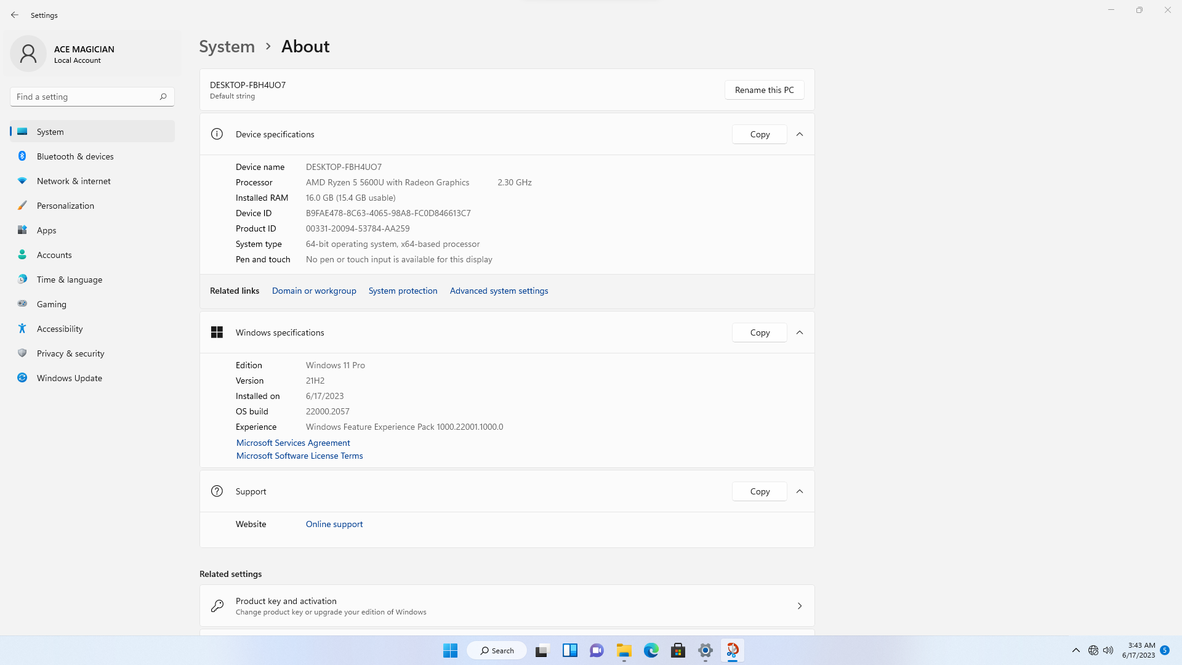Copy the Support information
The height and width of the screenshot is (665, 1182).
760,491
